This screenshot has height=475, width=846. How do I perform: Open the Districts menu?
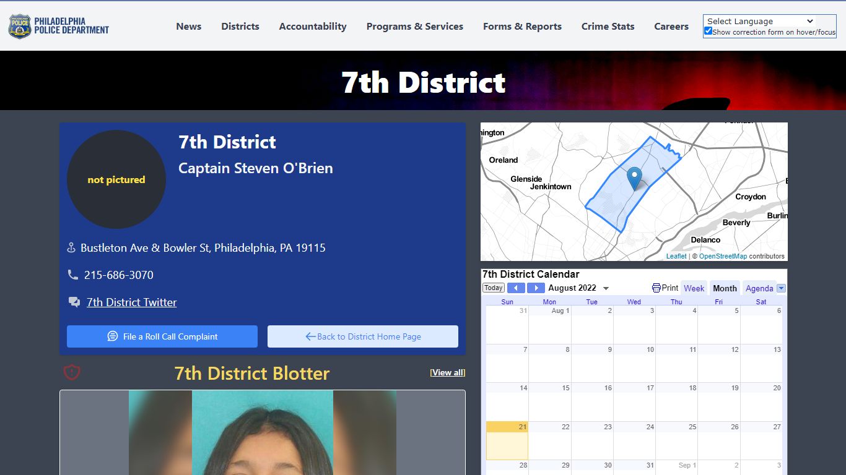[x=240, y=27]
